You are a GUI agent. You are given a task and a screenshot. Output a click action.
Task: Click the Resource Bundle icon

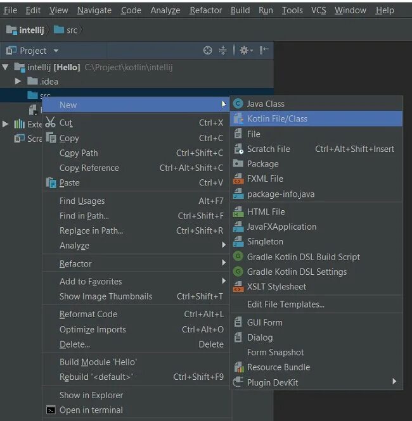pos(238,367)
